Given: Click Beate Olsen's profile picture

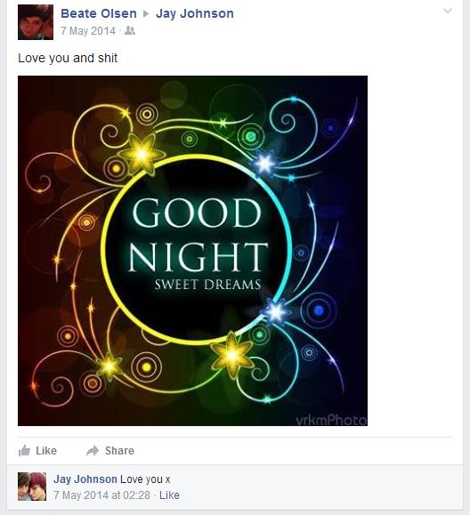Looking at the screenshot, I should (36, 22).
